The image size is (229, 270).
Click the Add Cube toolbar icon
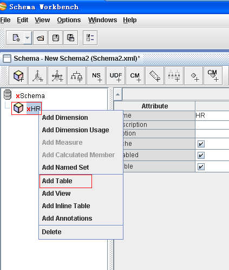[18, 76]
